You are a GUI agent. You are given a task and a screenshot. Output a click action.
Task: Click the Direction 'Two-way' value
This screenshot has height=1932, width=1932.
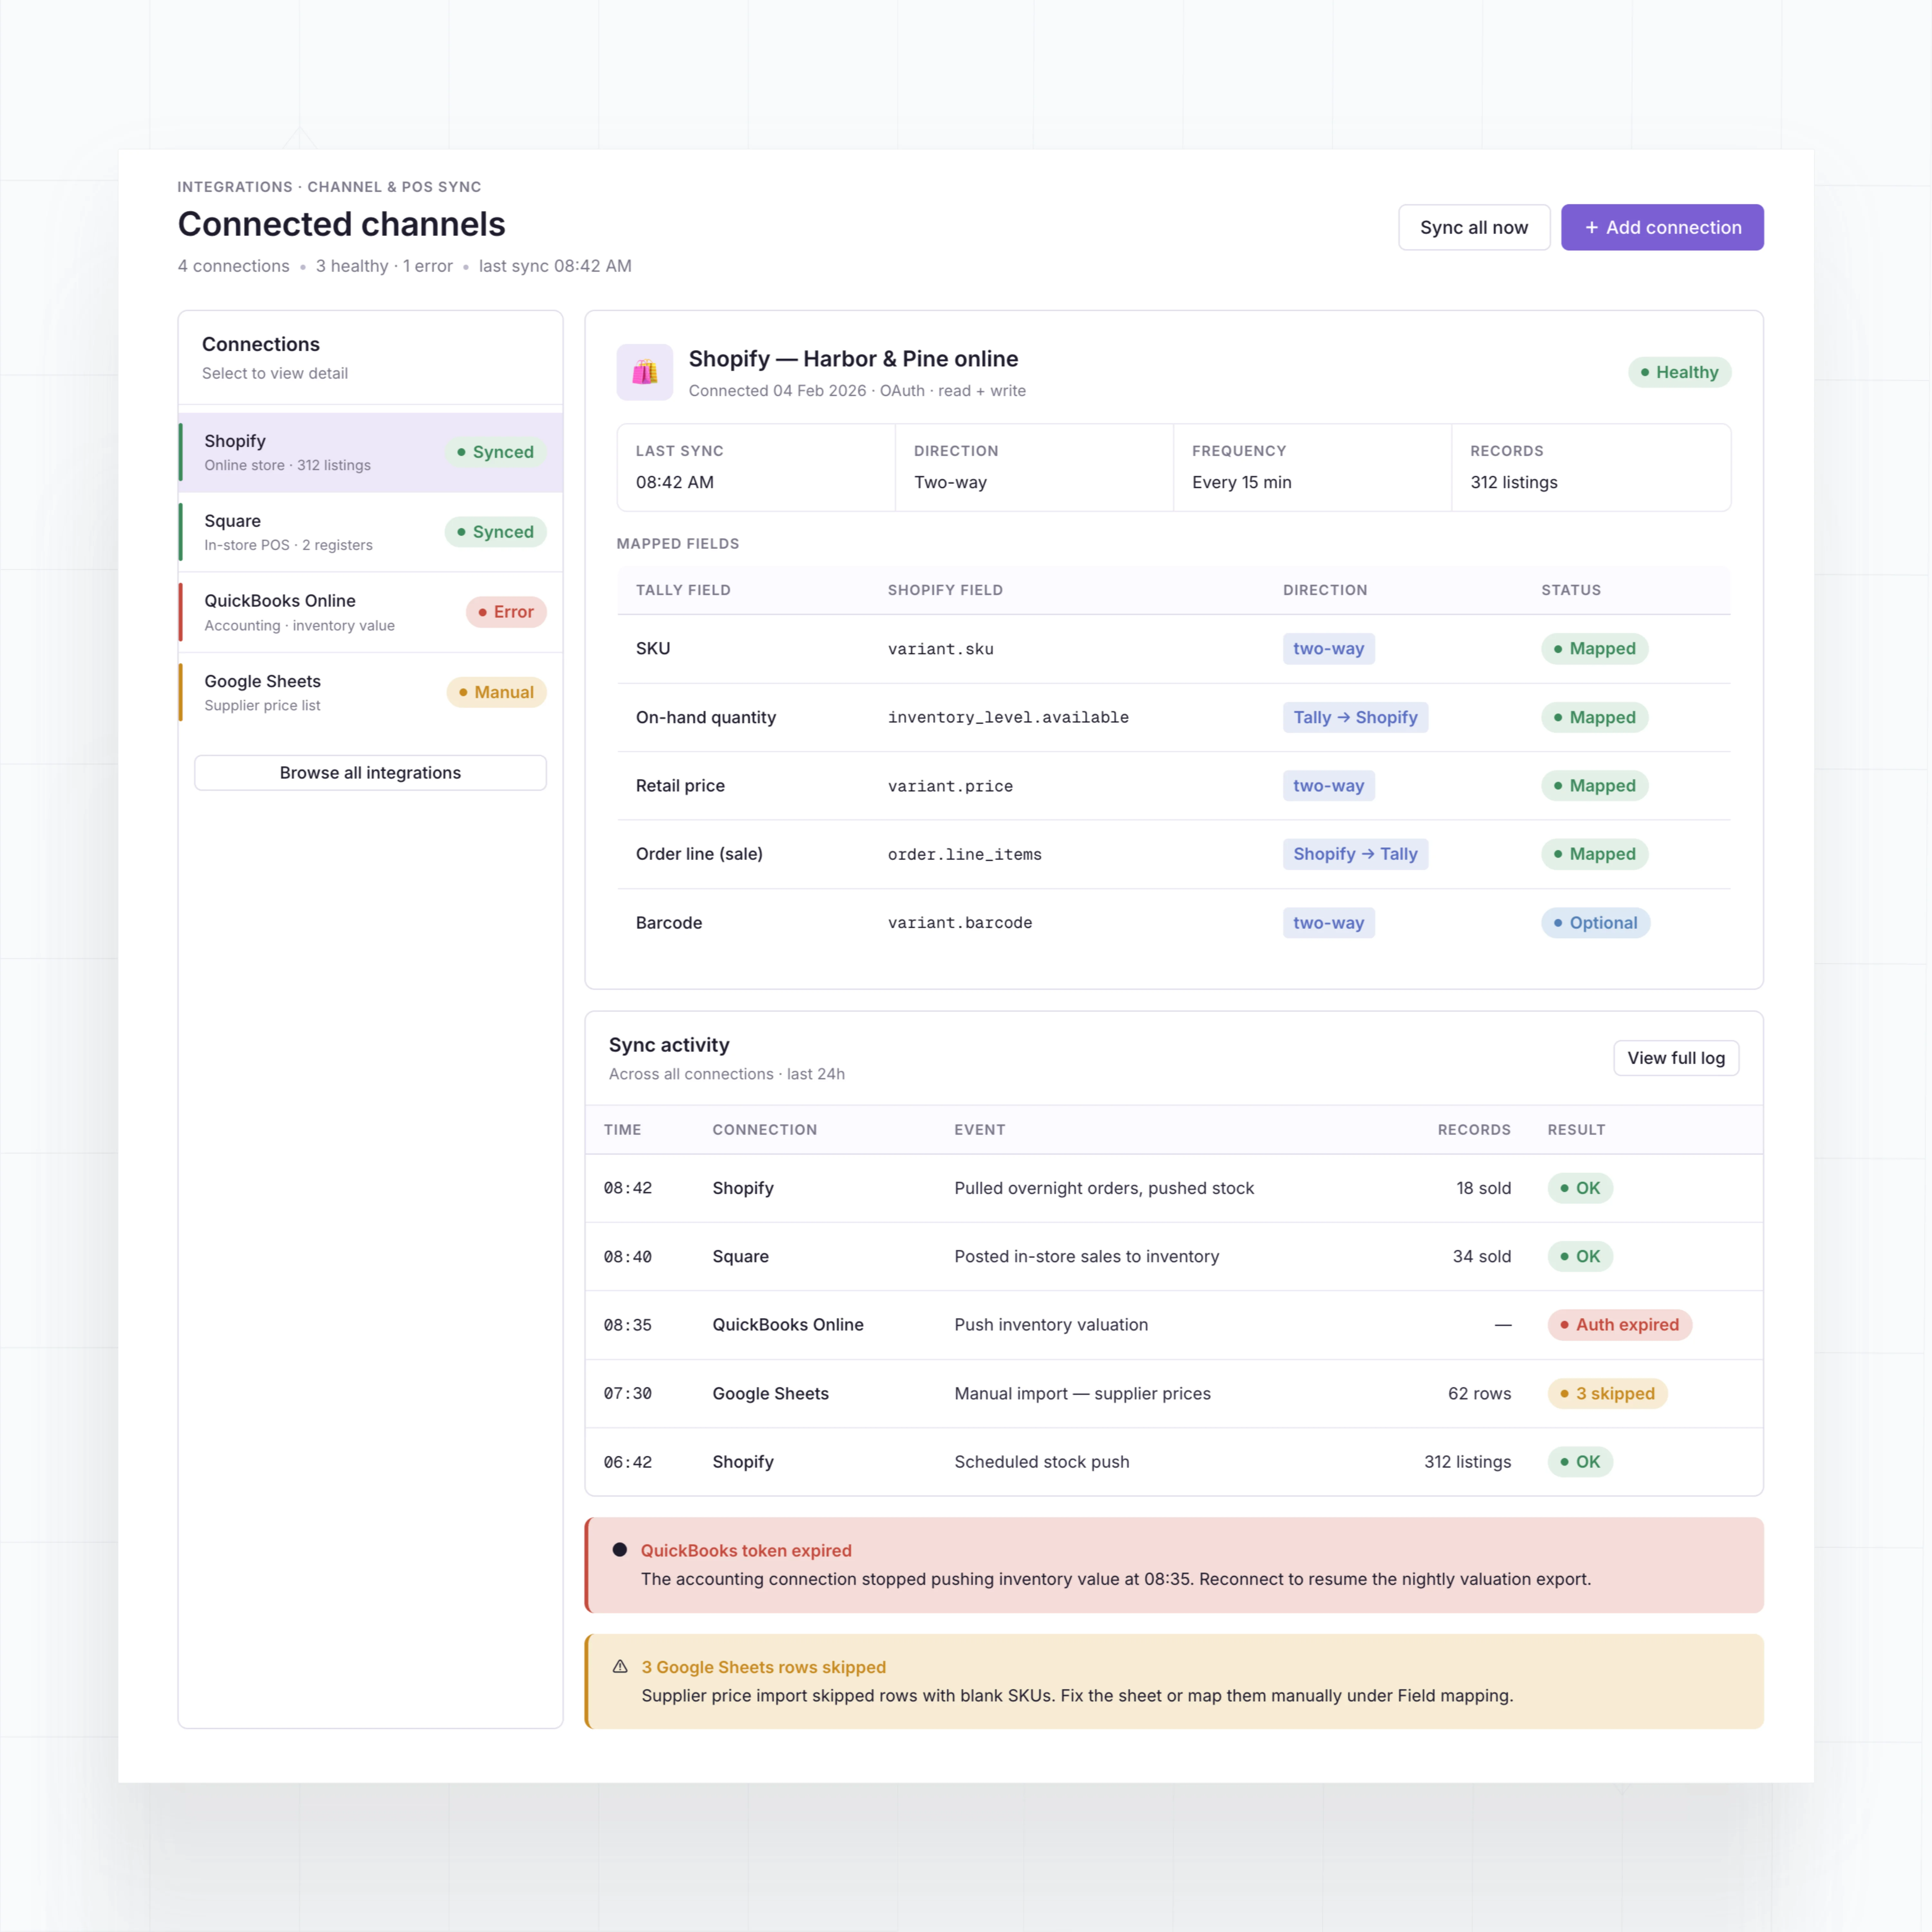[950, 482]
